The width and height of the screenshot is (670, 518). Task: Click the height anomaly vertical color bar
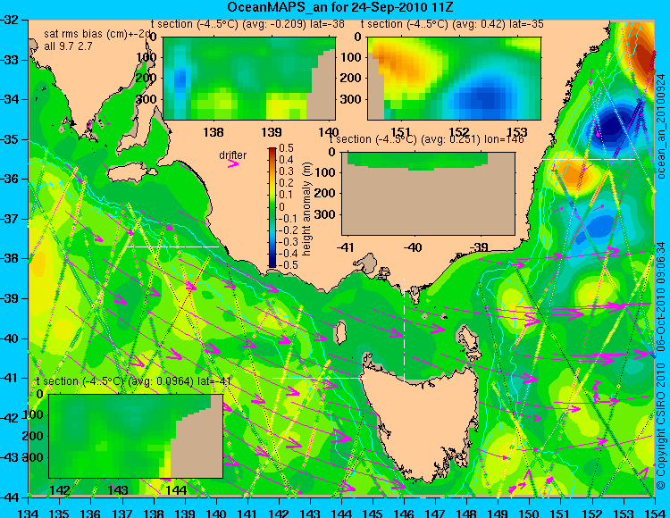click(272, 207)
